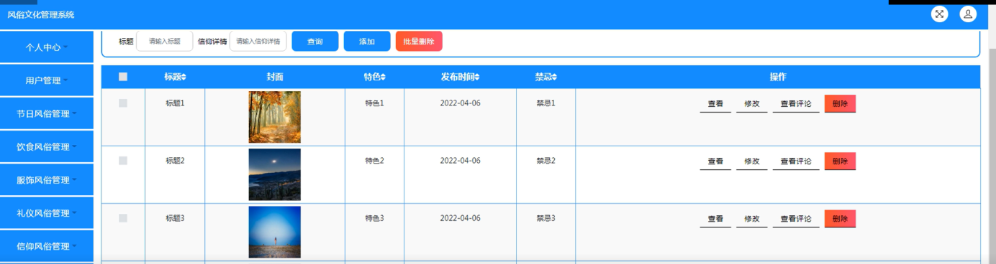This screenshot has width=996, height=264.
Task: Click the 批量删除 batch delete button
Action: (x=419, y=42)
